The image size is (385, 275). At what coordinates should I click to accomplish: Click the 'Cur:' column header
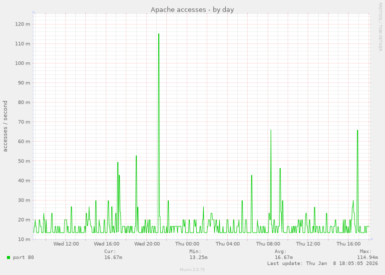(110, 251)
